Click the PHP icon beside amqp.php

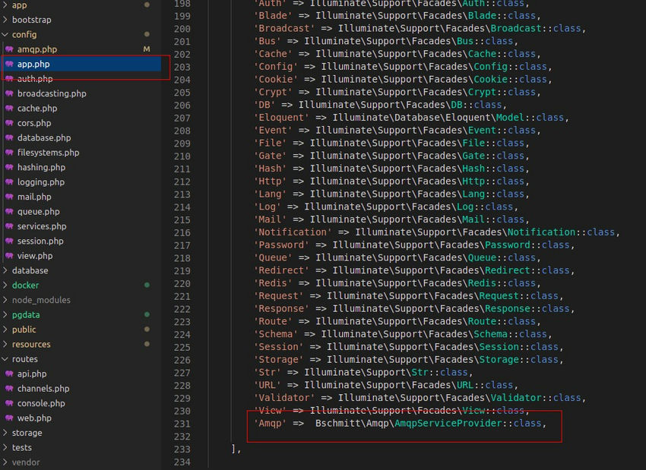(x=9, y=49)
